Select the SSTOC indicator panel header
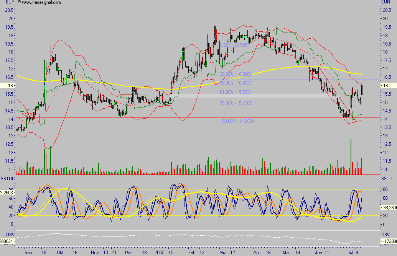The height and width of the screenshot is (256, 397). 7,178
